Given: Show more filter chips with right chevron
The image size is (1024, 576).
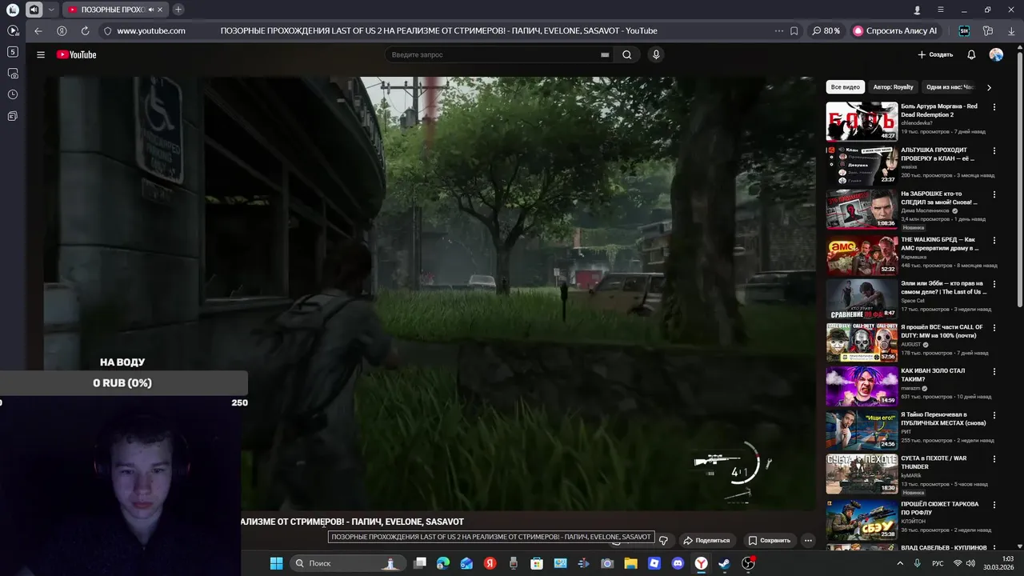Looking at the screenshot, I should click(989, 87).
